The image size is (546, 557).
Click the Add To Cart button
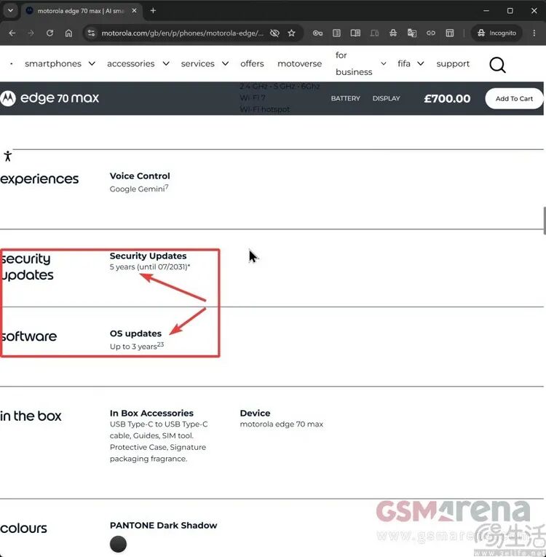[514, 98]
